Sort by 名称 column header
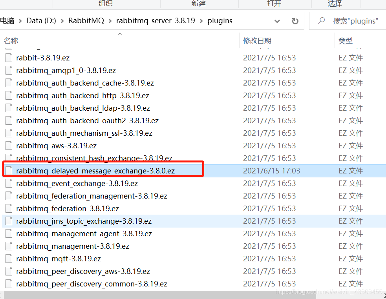Screen dimensions: 386x299 click(11, 40)
